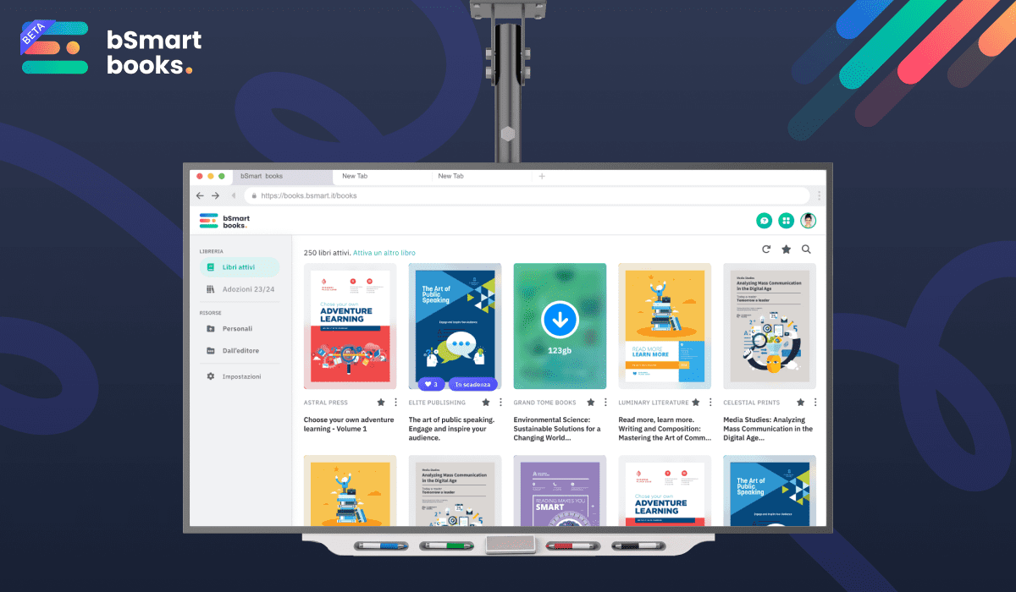Viewport: 1016px width, 592px height.
Task: Open the library search magnifier
Action: [805, 249]
